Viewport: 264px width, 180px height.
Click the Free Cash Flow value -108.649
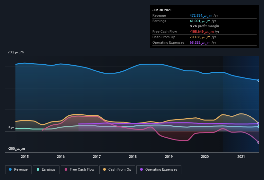click(202, 32)
